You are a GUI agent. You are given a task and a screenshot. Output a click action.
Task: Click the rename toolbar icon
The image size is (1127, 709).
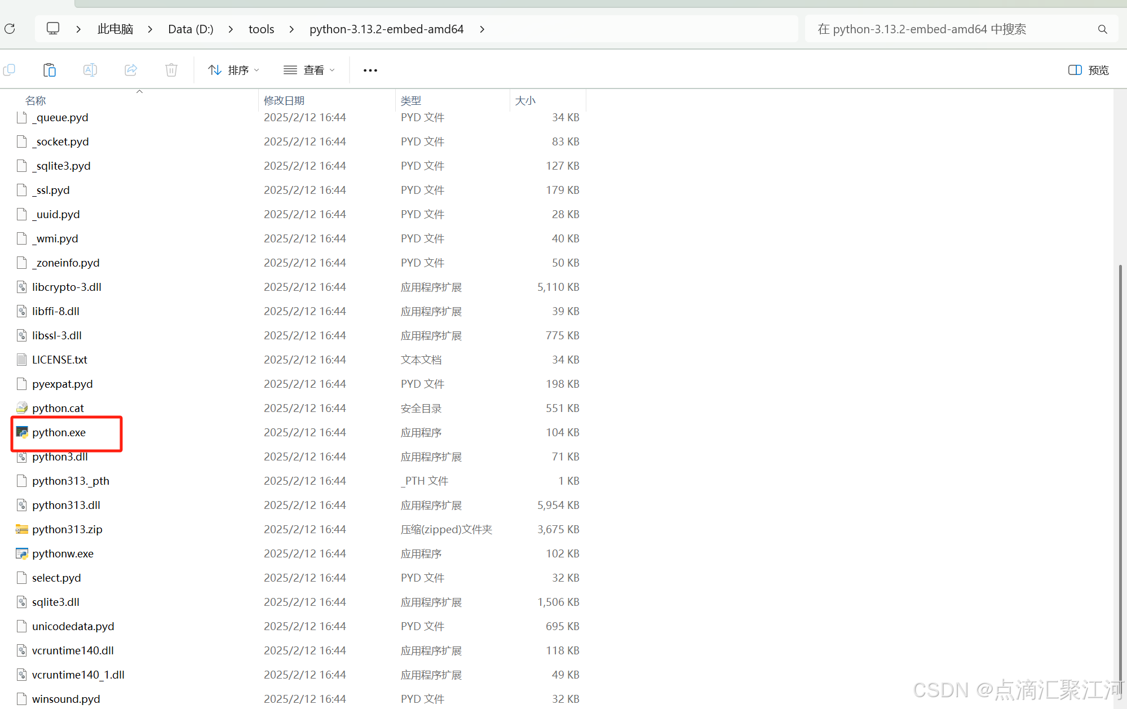pyautogui.click(x=90, y=70)
